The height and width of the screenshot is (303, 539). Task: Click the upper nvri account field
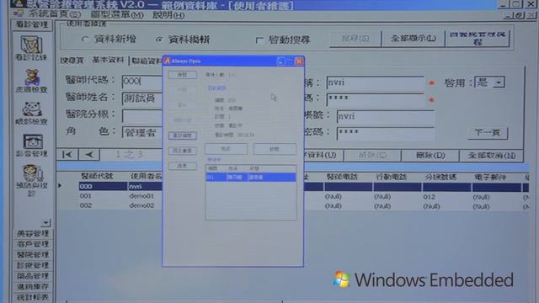pyautogui.click(x=375, y=82)
